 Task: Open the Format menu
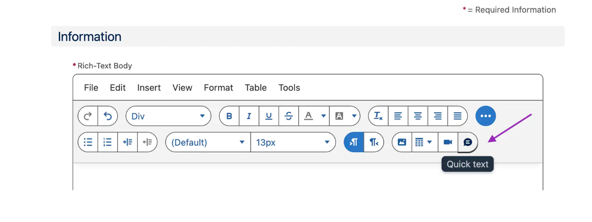tap(219, 87)
